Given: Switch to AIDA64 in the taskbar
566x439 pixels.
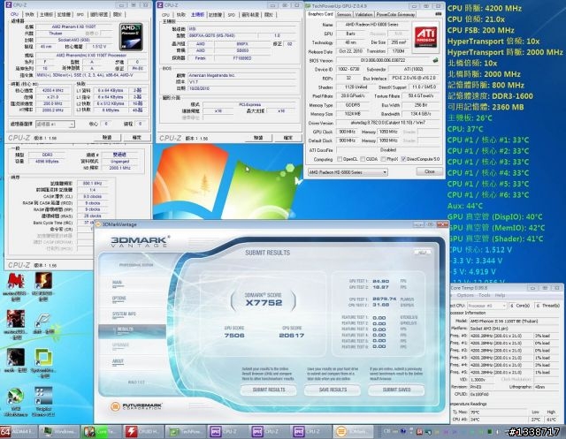Looking at the screenshot, I should click(18, 431).
